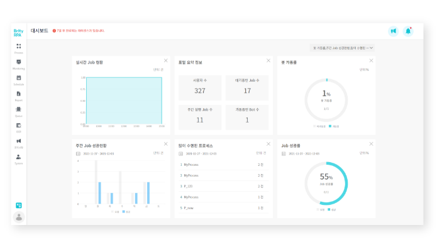Image resolution: width=442 pixels, height=247 pixels.
Task: Select row 4 MyProcess in process list
Action: [x=223, y=197]
